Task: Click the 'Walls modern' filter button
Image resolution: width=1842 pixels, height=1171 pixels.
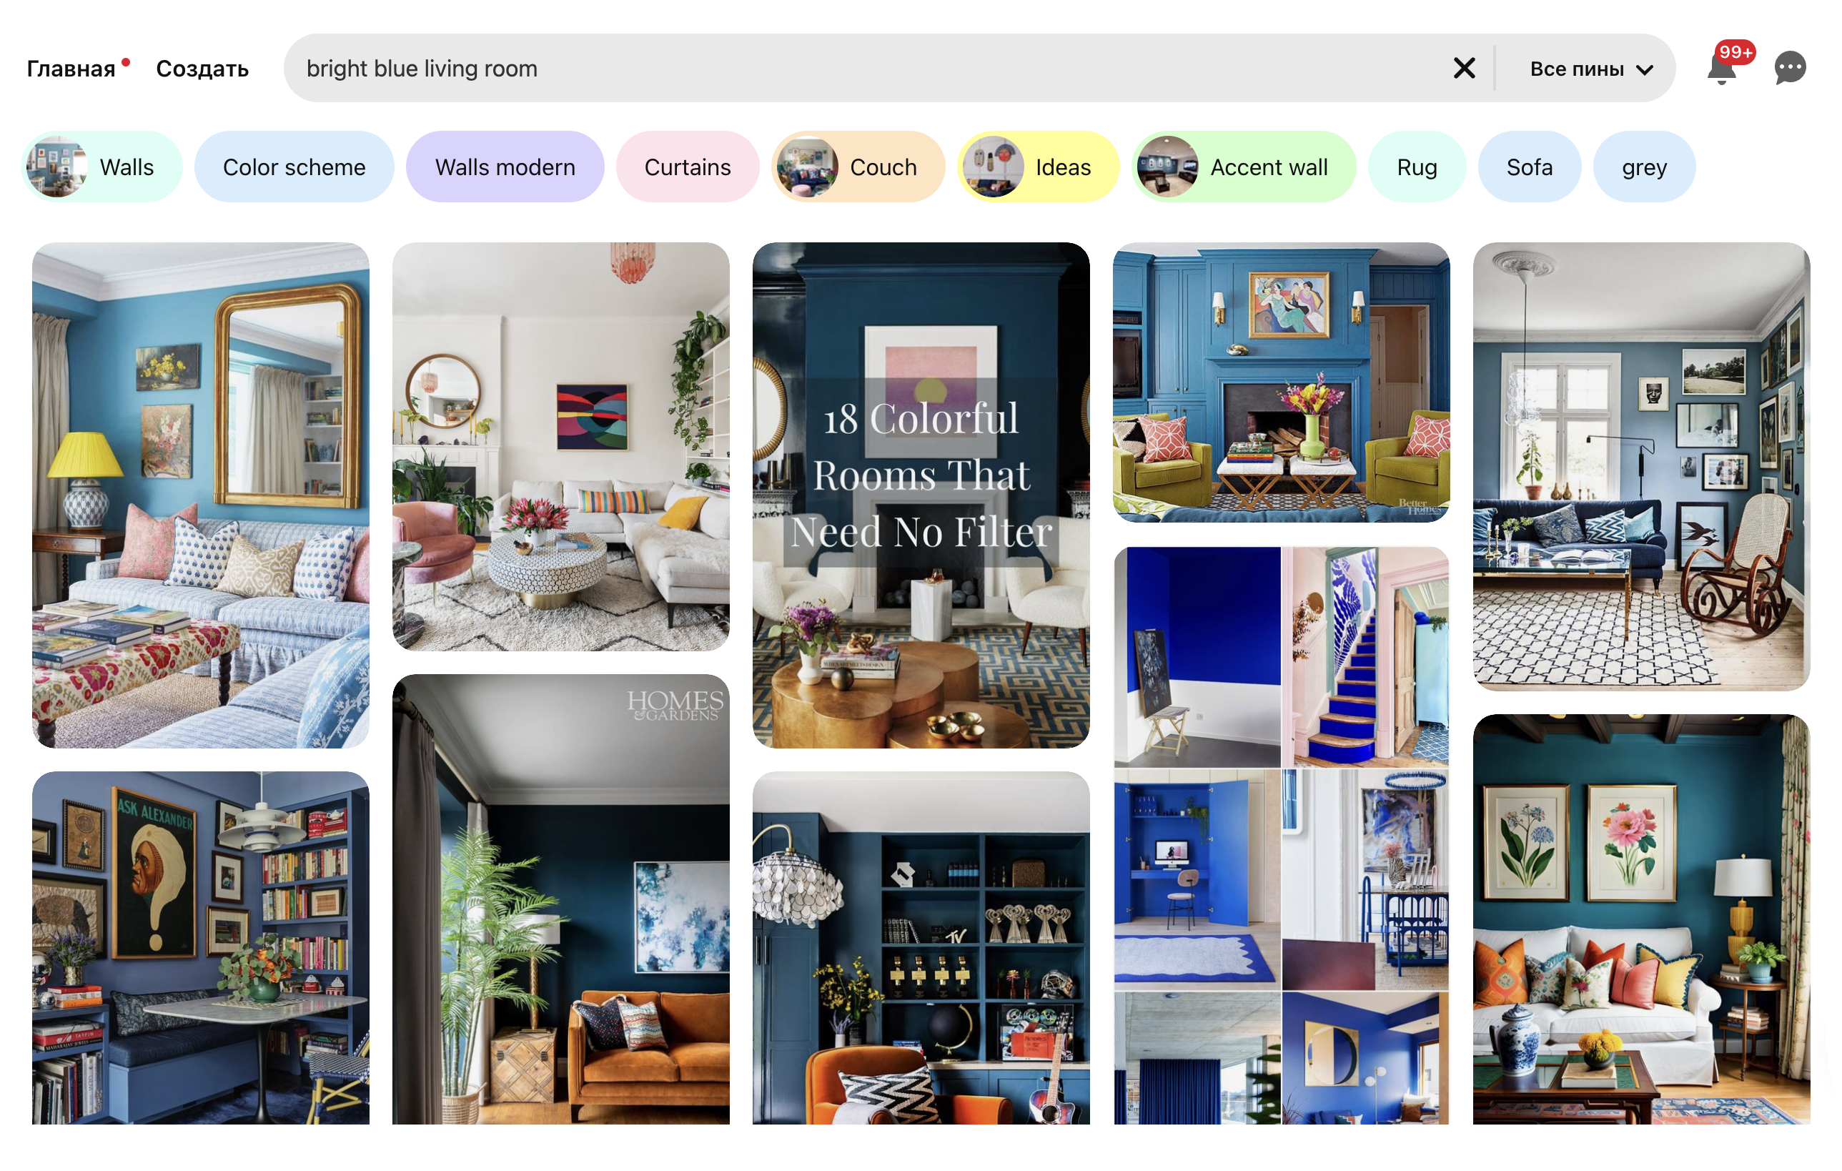Action: 505,167
